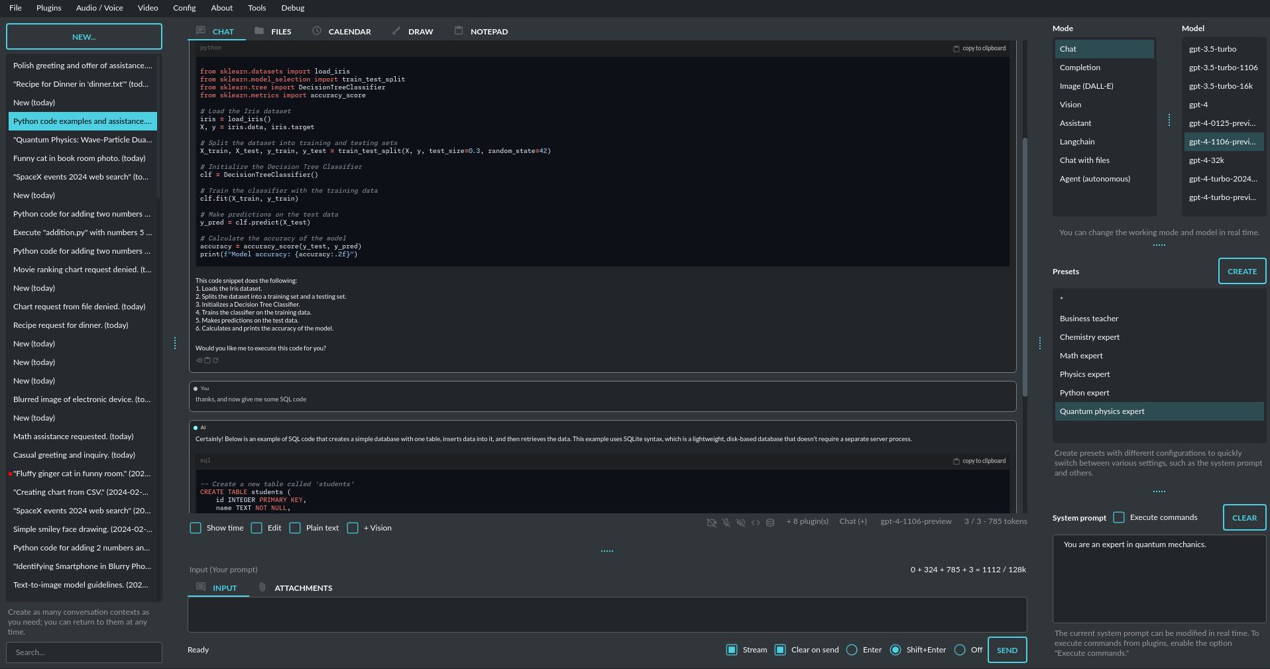Open the attachments paperclip icon
This screenshot has height=669, width=1270.
[x=262, y=588]
